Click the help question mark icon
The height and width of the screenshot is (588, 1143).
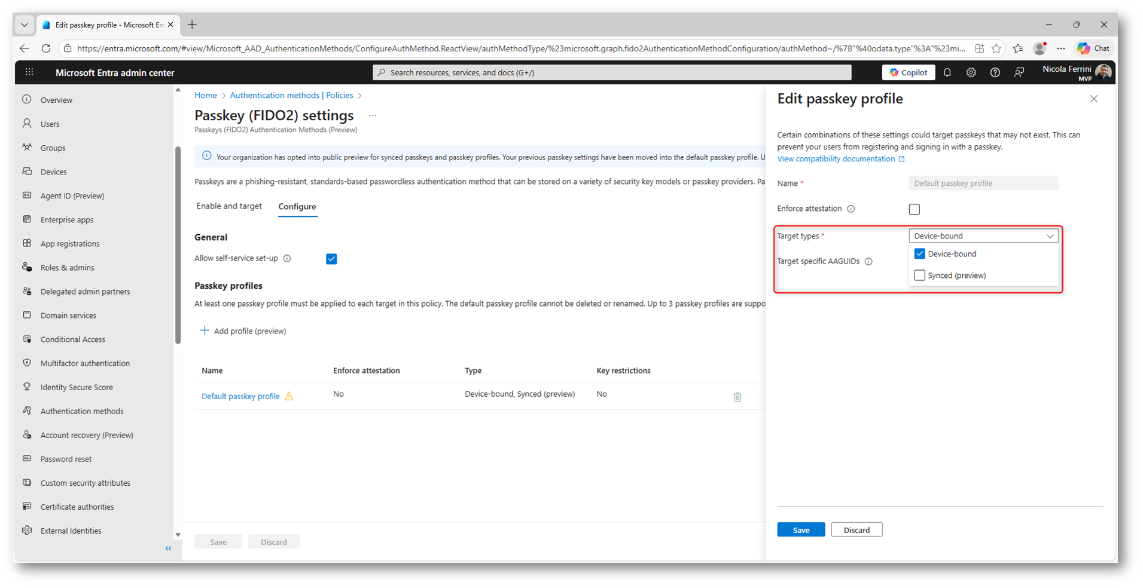coord(995,72)
